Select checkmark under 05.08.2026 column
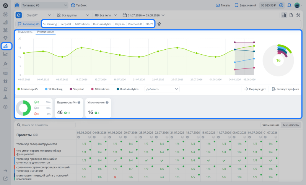 pyautogui.click(x=78, y=137)
